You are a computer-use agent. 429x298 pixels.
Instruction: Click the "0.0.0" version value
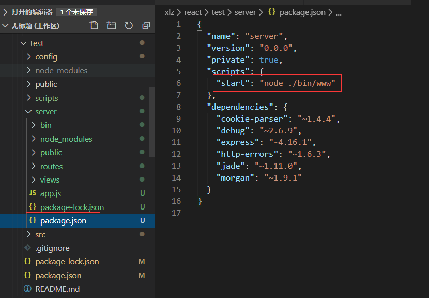[x=276, y=48]
